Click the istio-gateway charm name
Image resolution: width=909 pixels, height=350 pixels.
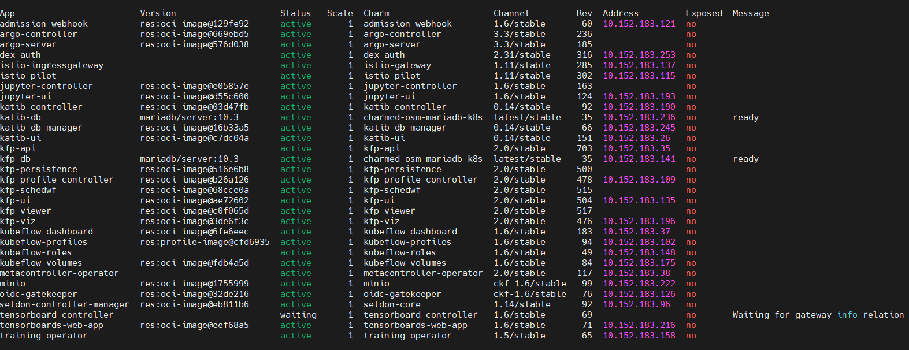pos(397,65)
